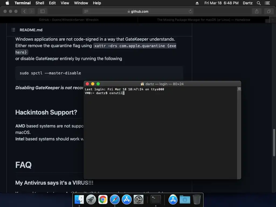Click the README.md file title

click(31, 30)
